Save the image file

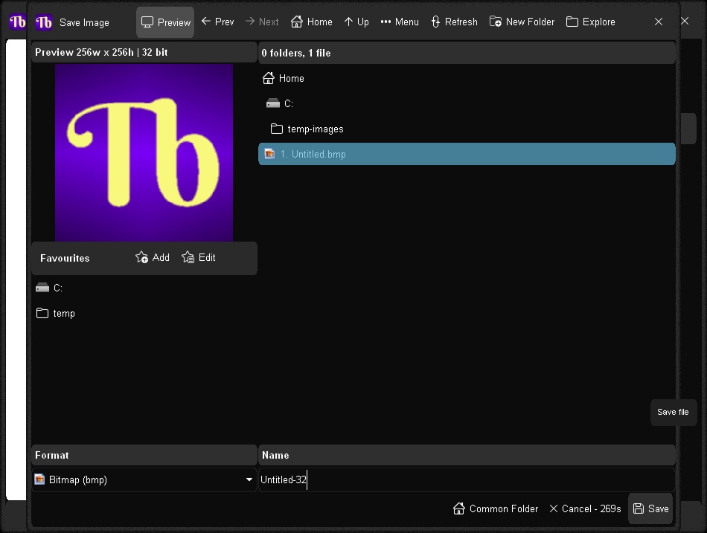click(x=650, y=508)
